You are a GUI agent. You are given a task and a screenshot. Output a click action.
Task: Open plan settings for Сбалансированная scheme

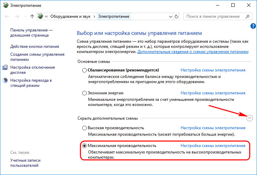point(213,70)
